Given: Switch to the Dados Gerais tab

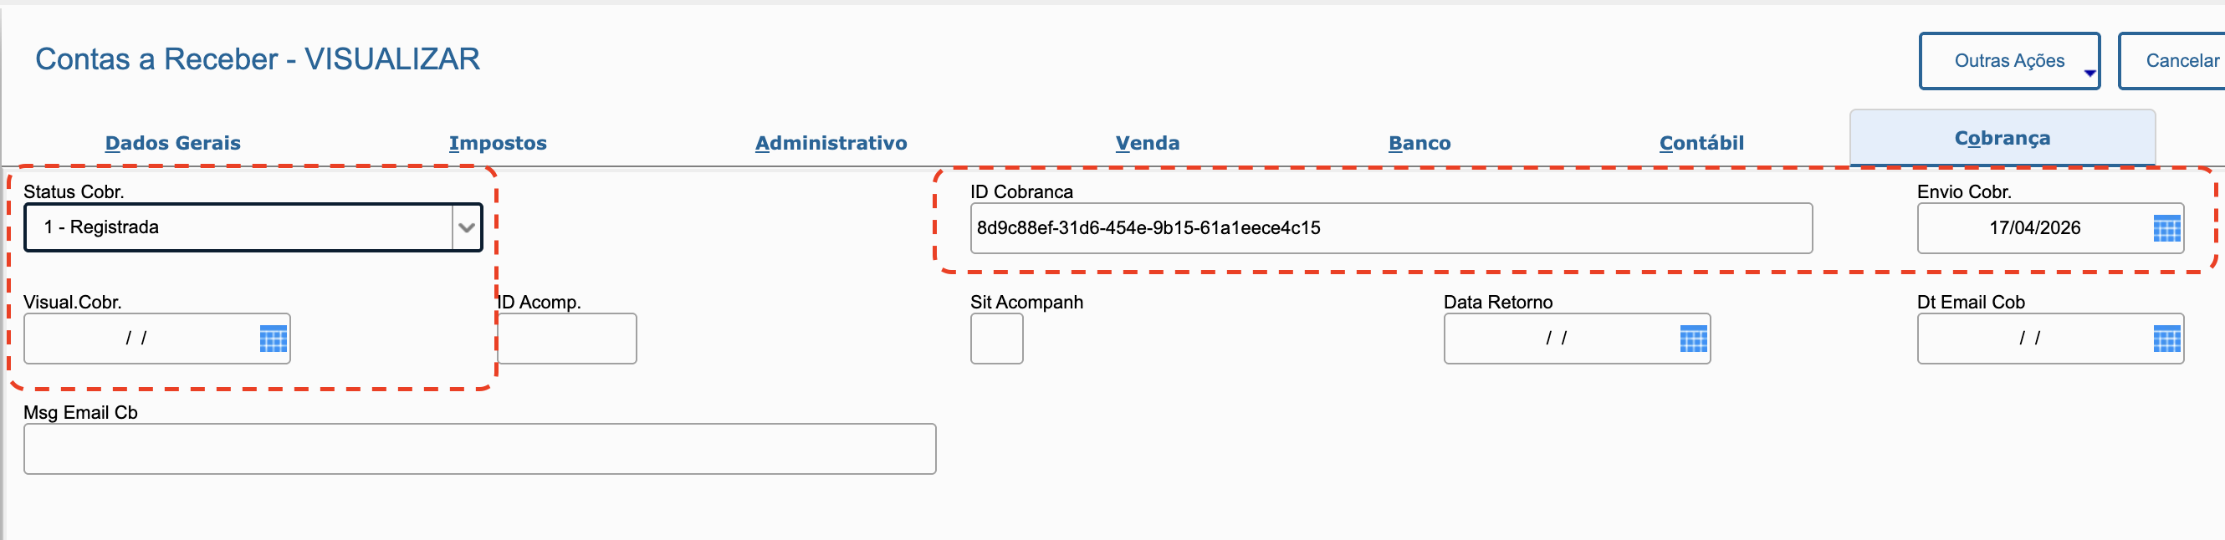Looking at the screenshot, I should pyautogui.click(x=173, y=143).
